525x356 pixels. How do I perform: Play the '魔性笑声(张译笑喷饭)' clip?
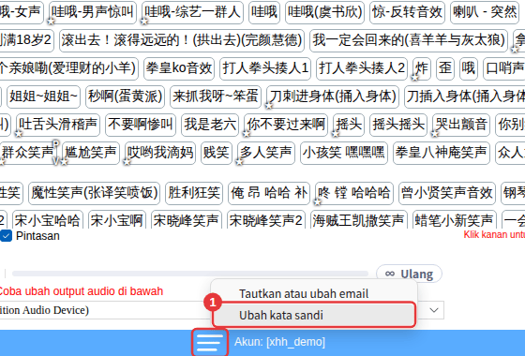pos(94,193)
